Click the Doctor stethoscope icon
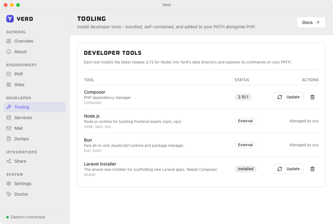Image resolution: width=333 pixels, height=224 pixels. (9, 194)
